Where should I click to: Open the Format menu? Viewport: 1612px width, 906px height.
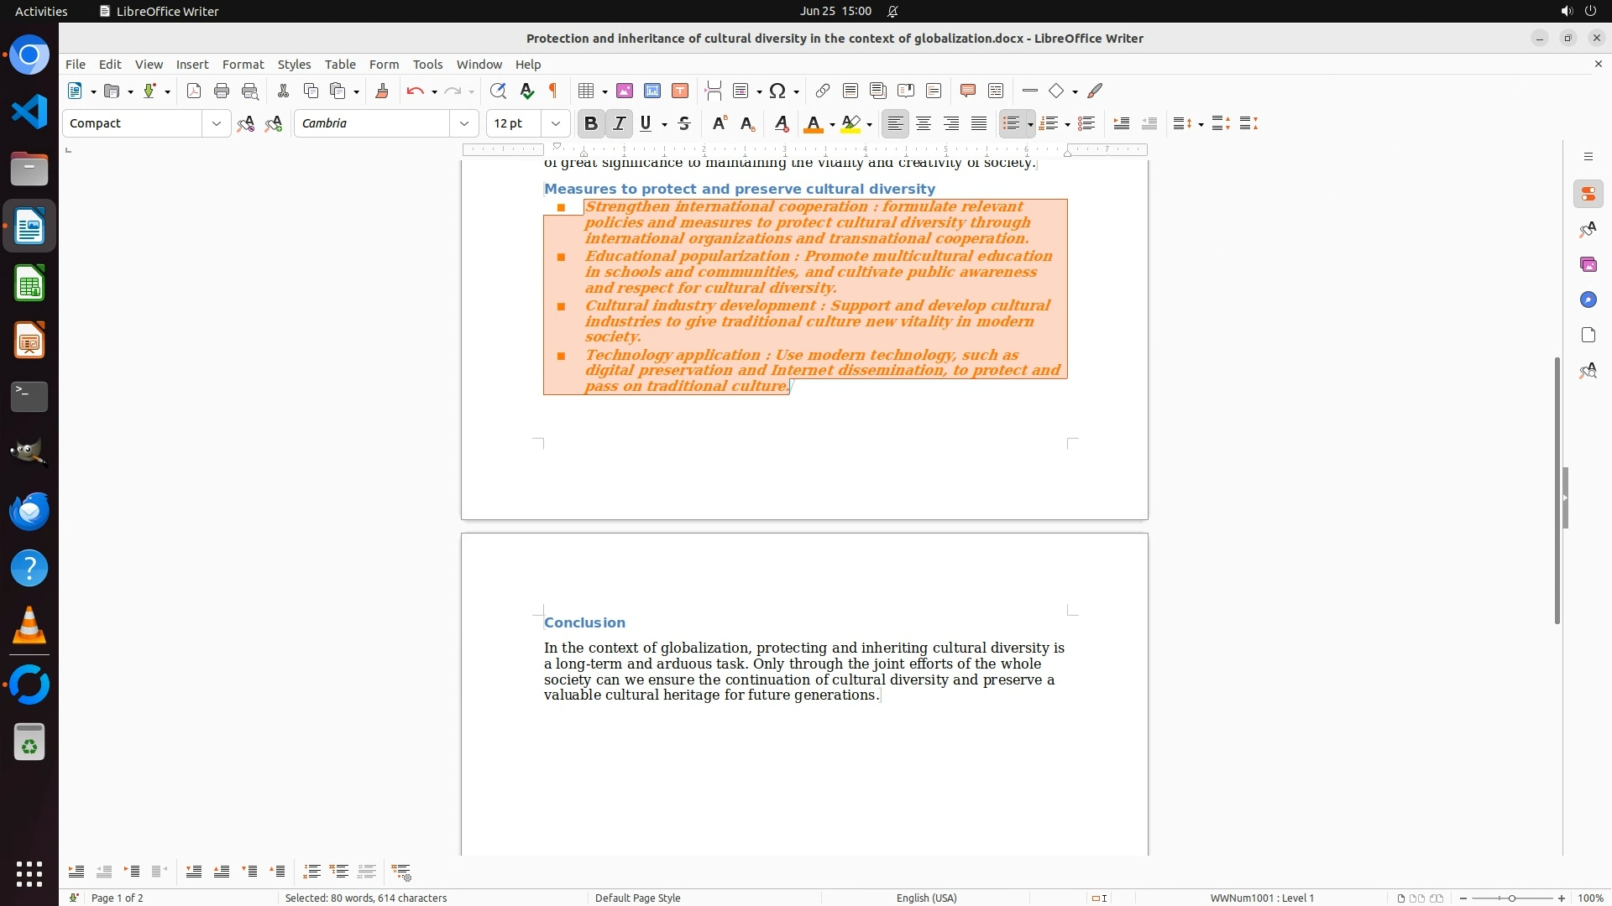243,65
